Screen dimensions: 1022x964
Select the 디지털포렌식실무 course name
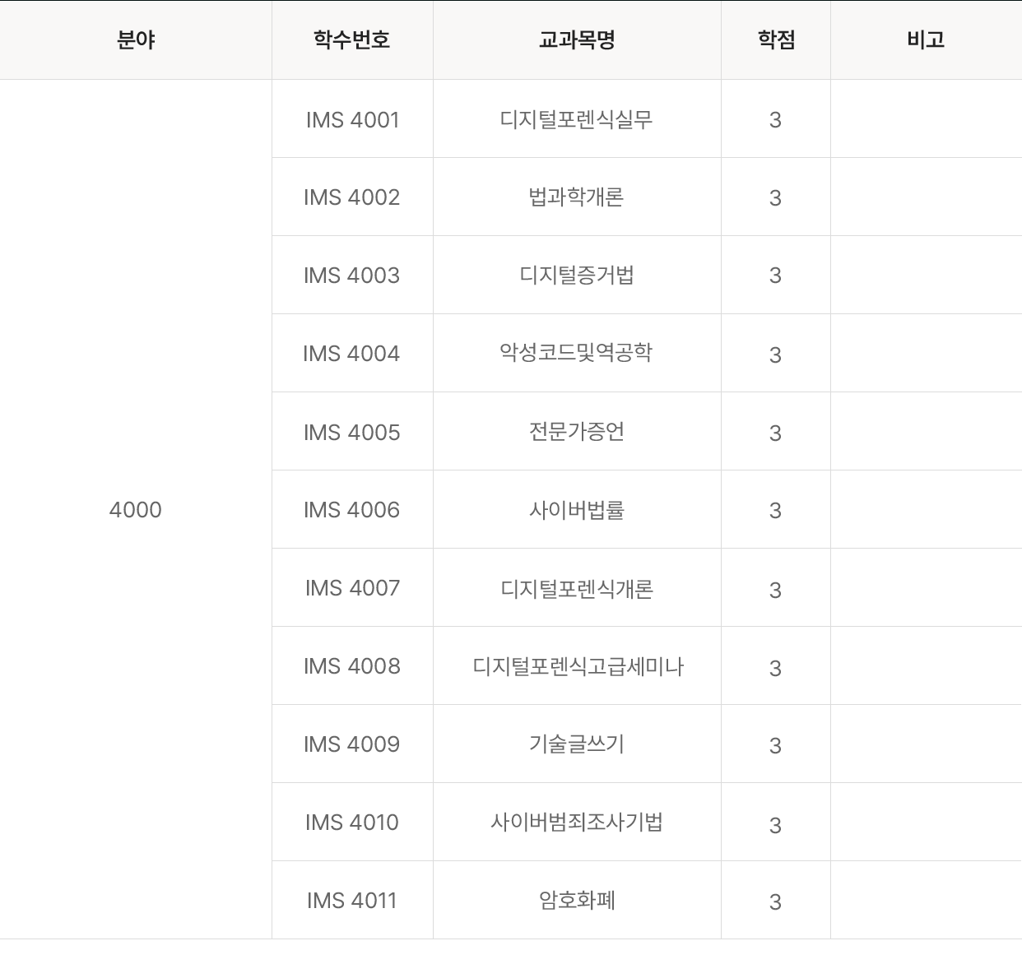pos(577,120)
